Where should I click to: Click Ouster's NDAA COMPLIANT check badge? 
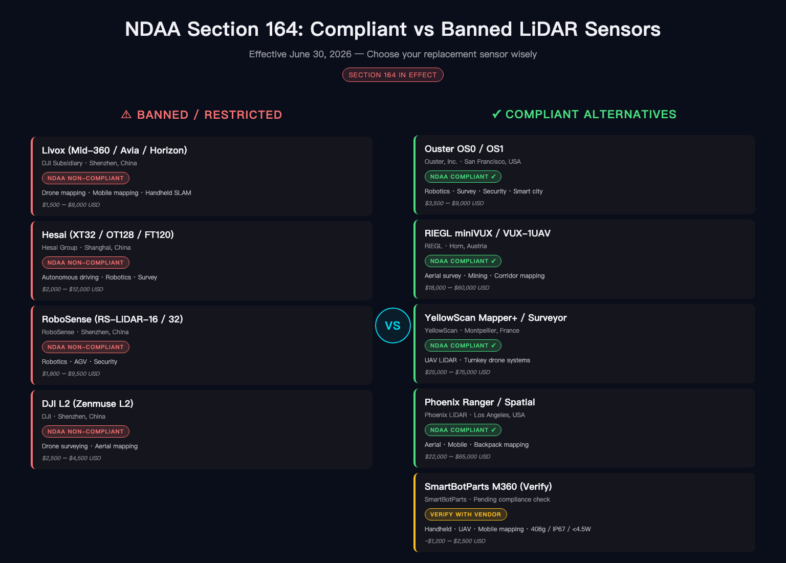click(463, 177)
